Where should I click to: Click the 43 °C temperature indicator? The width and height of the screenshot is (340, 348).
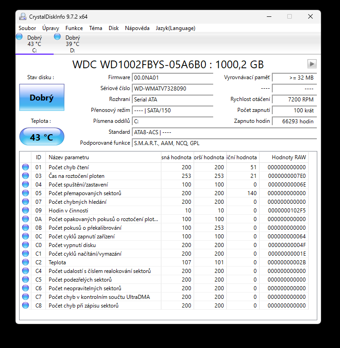[x=42, y=137]
